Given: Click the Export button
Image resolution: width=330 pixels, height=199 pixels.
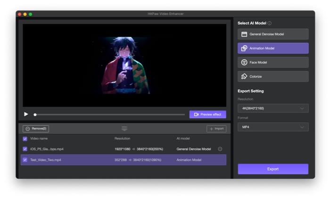Looking at the screenshot, I should click(273, 169).
